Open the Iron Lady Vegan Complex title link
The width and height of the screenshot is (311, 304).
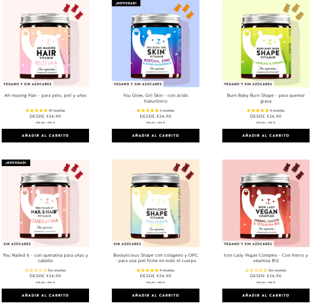266,258
